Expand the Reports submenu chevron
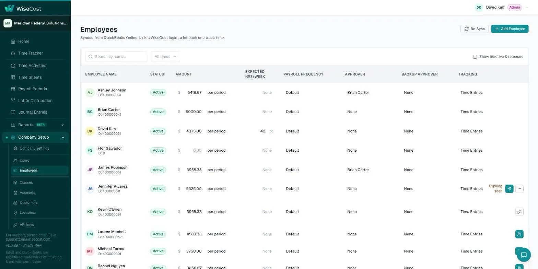The height and width of the screenshot is (269, 538). point(63,125)
